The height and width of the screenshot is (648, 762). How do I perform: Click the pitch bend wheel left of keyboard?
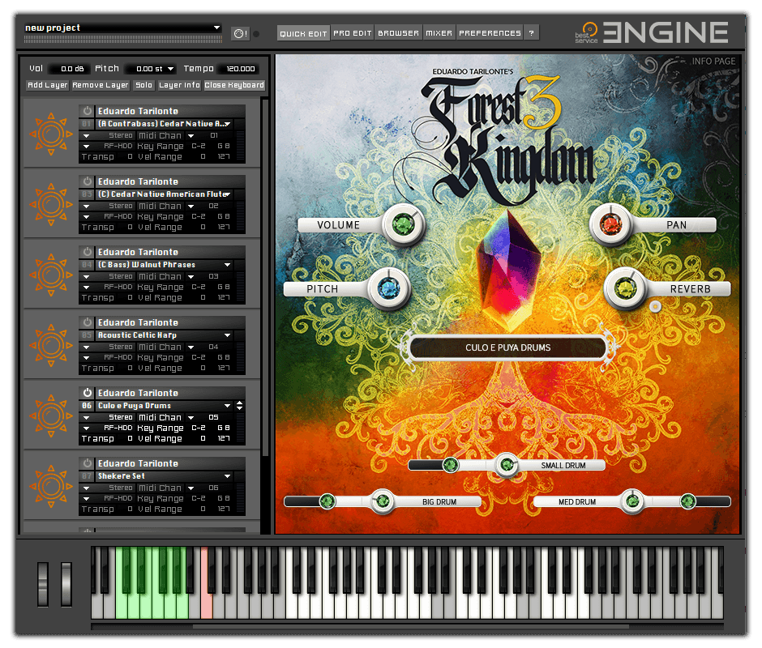pyautogui.click(x=43, y=584)
